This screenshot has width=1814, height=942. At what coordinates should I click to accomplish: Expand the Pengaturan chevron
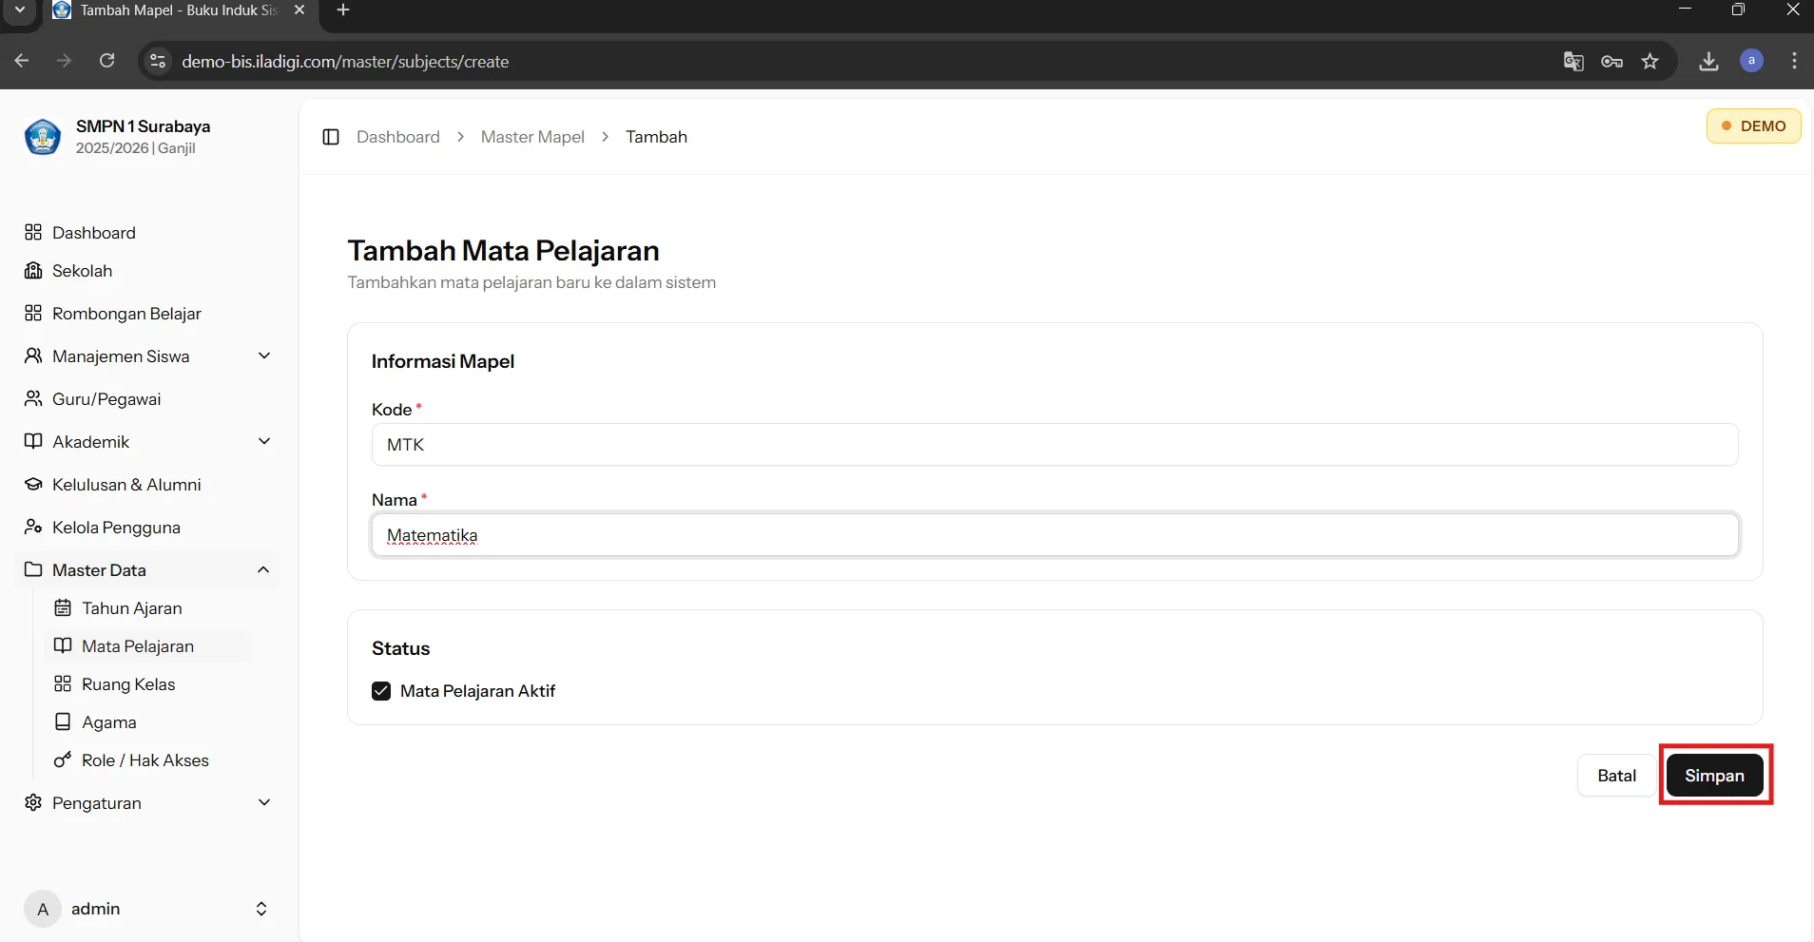coord(264,802)
